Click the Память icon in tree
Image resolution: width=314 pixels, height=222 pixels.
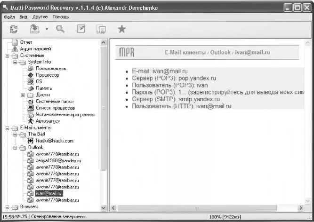point(31,88)
